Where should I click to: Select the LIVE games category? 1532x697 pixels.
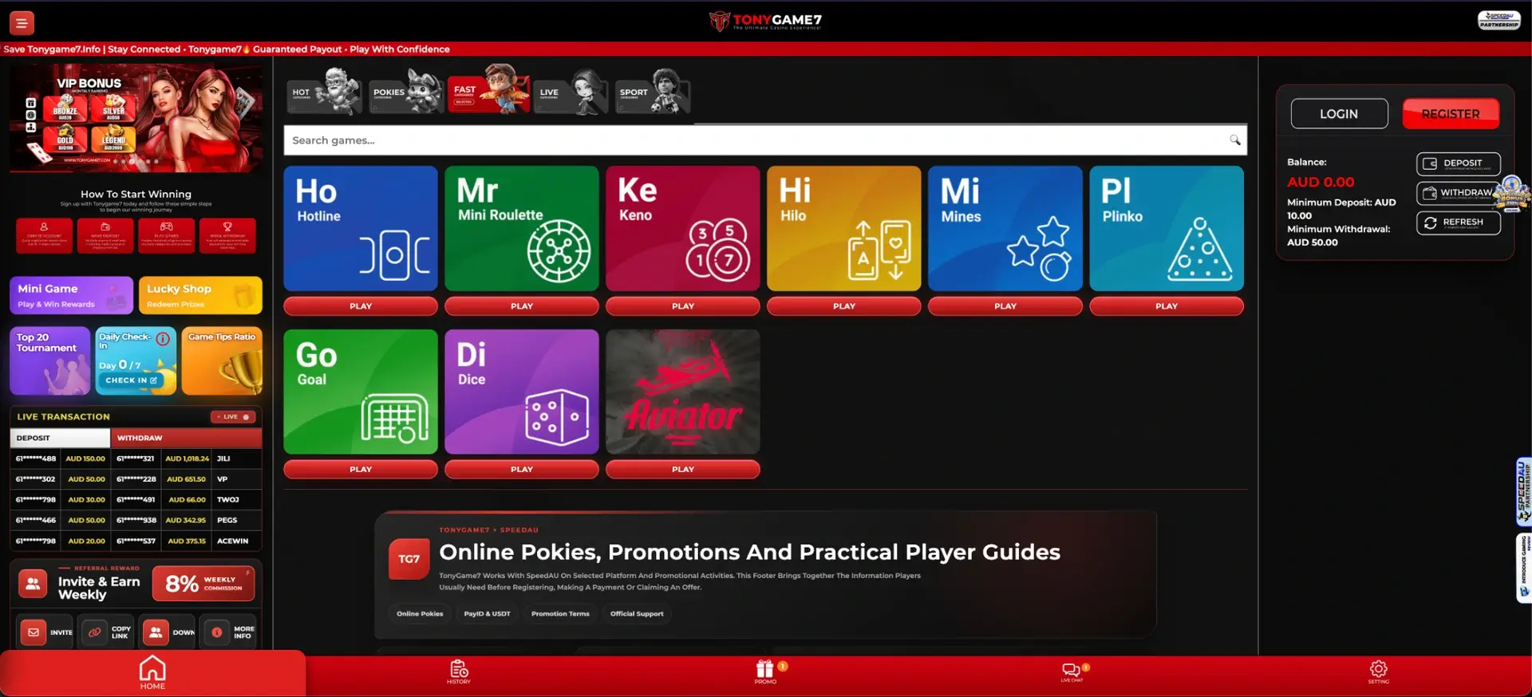[570, 92]
